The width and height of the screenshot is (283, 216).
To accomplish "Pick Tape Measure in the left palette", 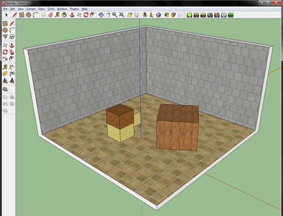I will 5,67.
